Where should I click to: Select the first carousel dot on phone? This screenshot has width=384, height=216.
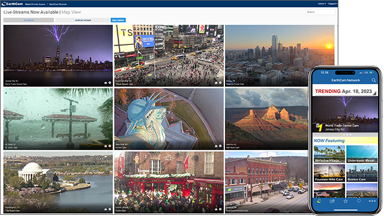coord(341,134)
